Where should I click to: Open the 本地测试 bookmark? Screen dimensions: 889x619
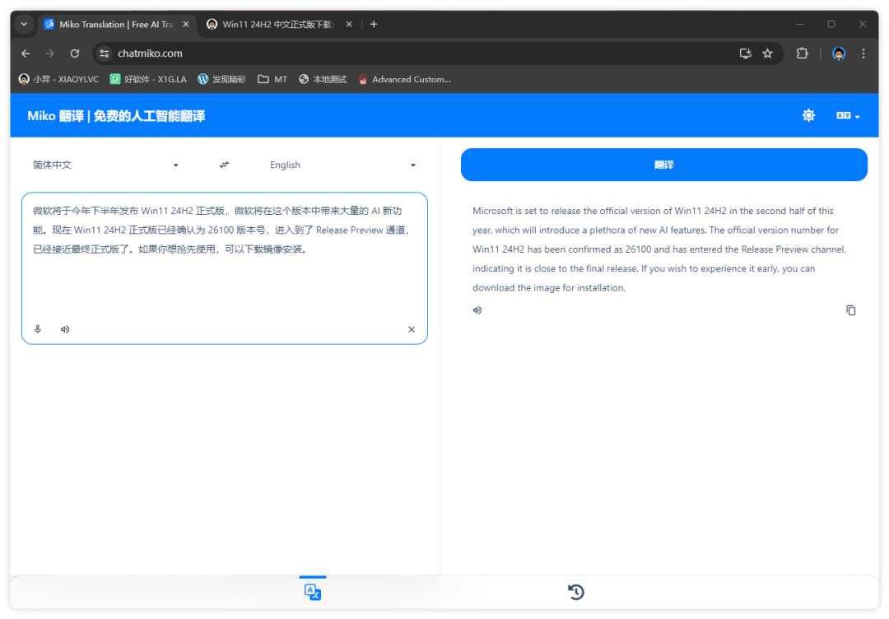(x=323, y=79)
